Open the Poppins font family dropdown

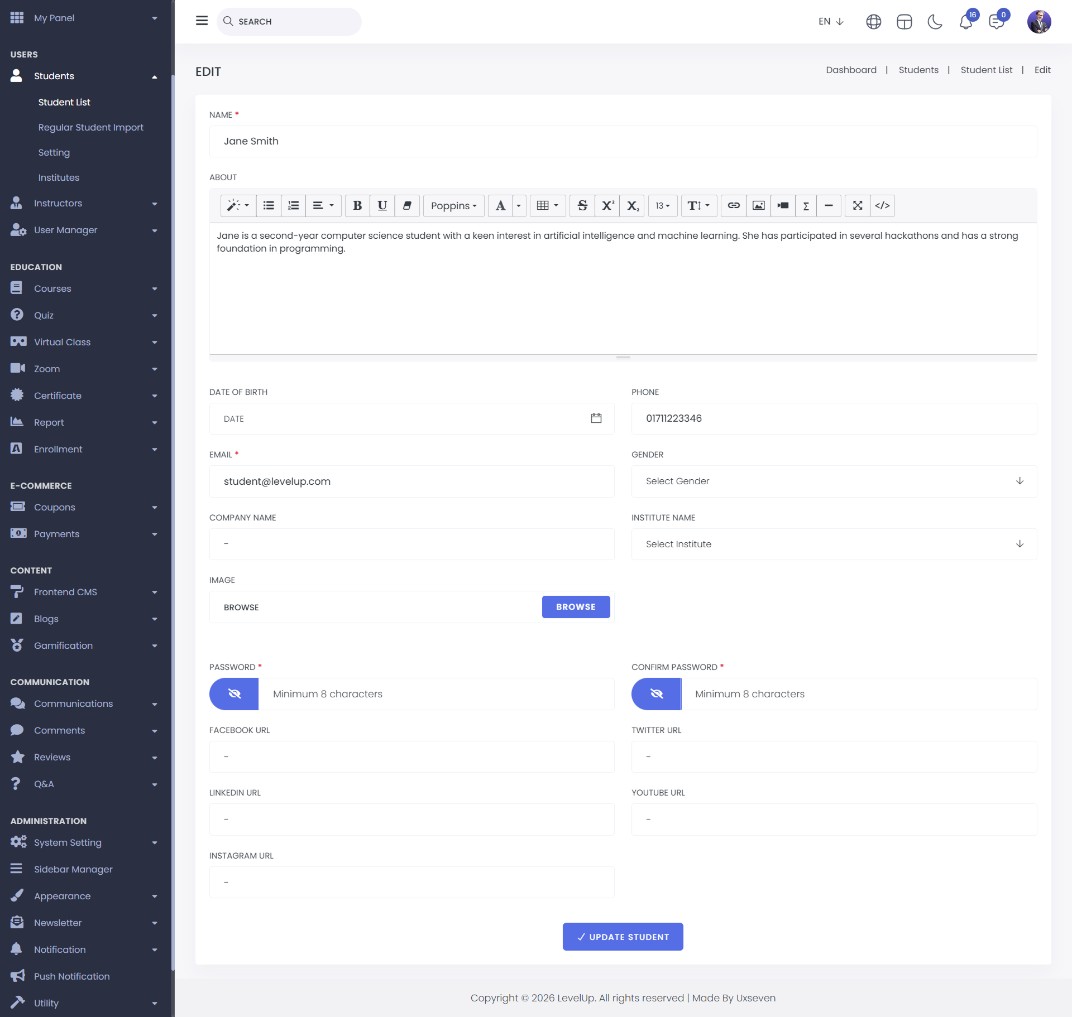[x=453, y=206]
